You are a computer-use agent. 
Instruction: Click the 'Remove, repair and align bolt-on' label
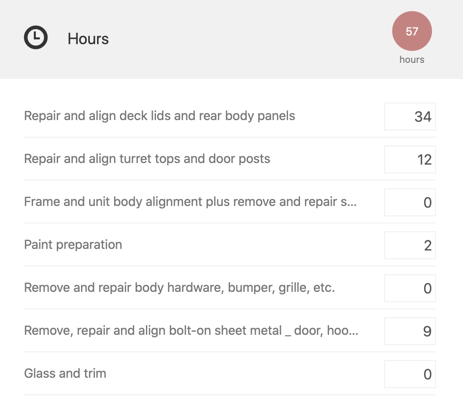[191, 331]
